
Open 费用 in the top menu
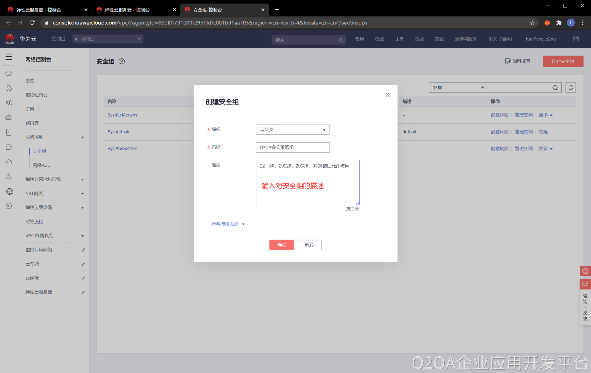click(359, 39)
